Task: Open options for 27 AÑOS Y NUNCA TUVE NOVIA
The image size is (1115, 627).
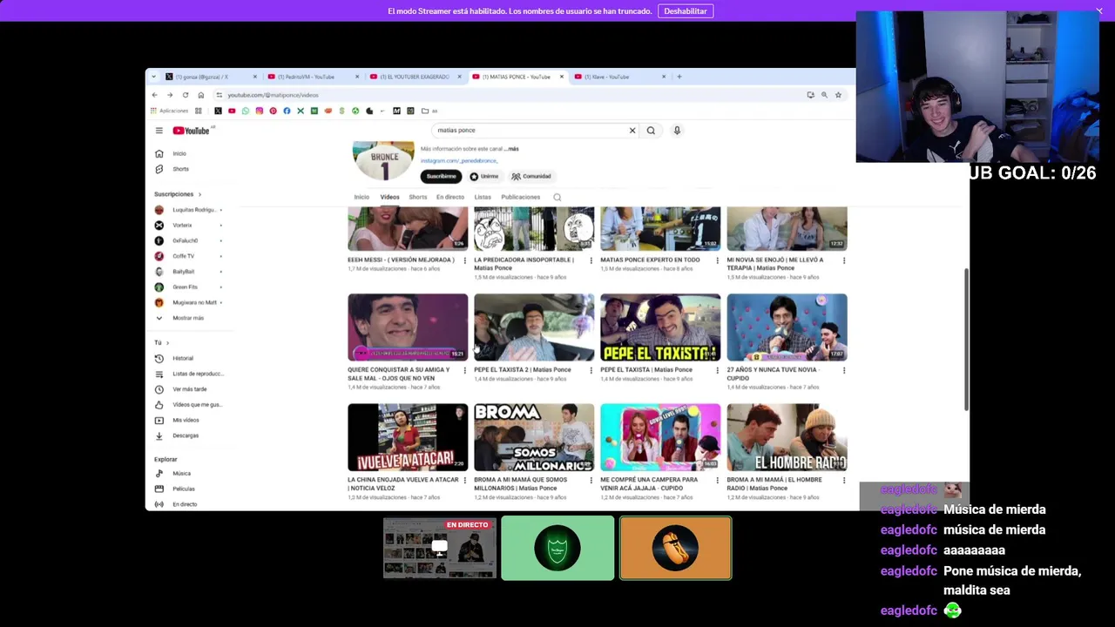Action: point(843,370)
